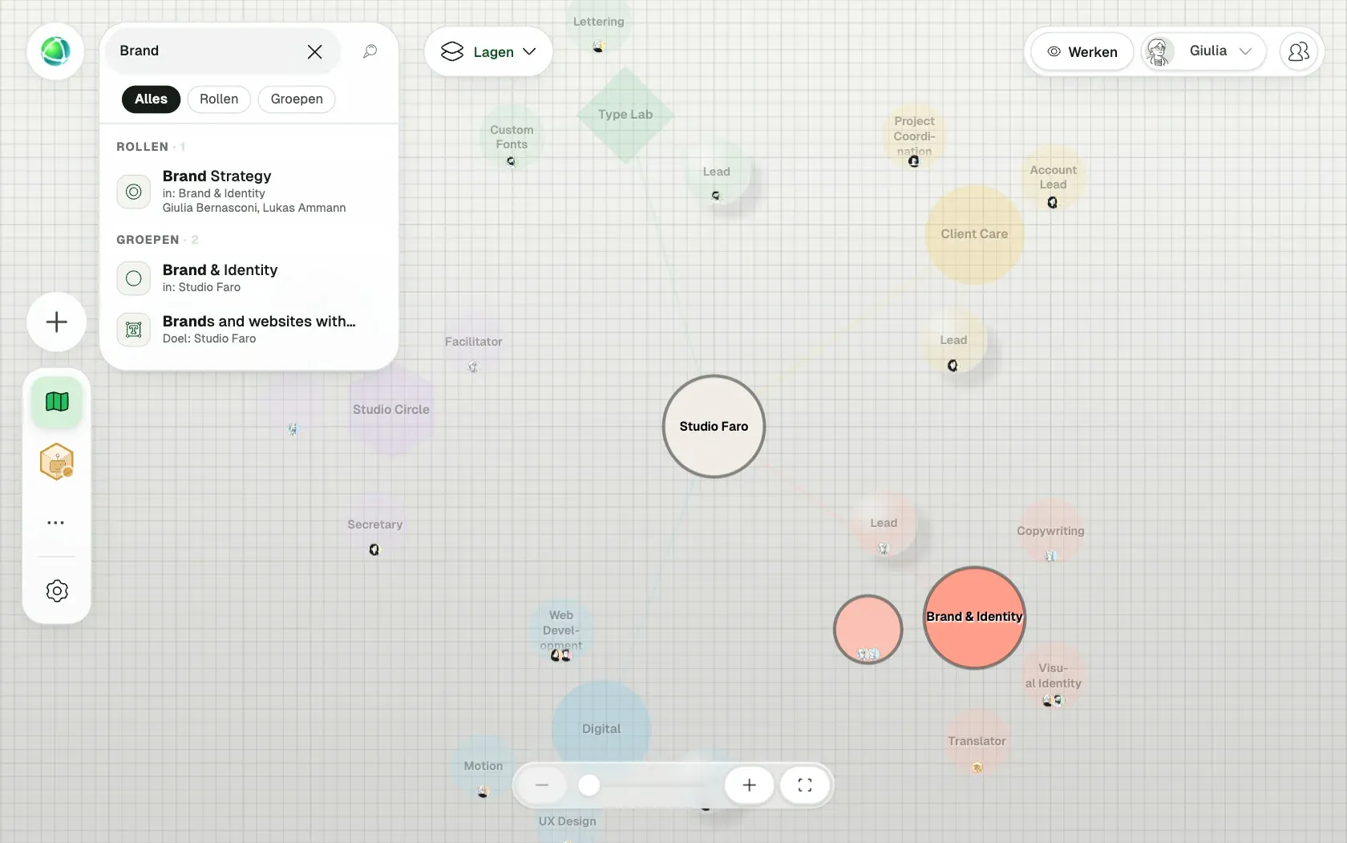
Task: Click the Brand Strategy target icon
Action: [134, 192]
